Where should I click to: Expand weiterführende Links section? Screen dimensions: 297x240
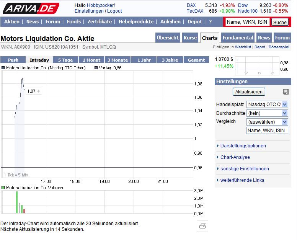[242, 180]
